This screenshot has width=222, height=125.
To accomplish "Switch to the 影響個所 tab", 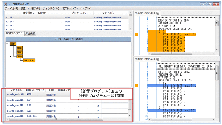I will point(30,34).
